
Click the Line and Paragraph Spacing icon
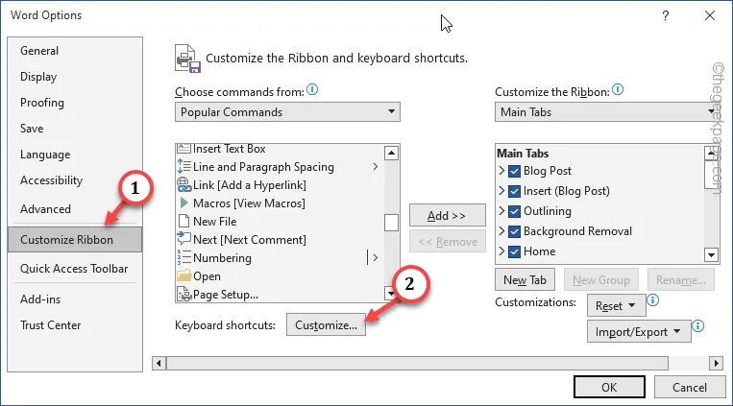click(x=183, y=167)
